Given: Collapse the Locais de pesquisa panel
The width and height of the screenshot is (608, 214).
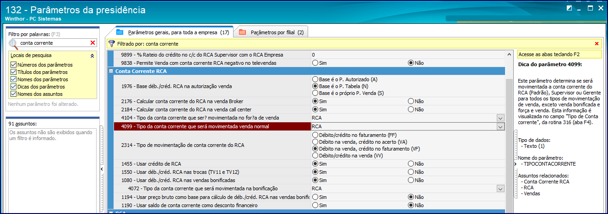Looking at the screenshot, I should 92,56.
